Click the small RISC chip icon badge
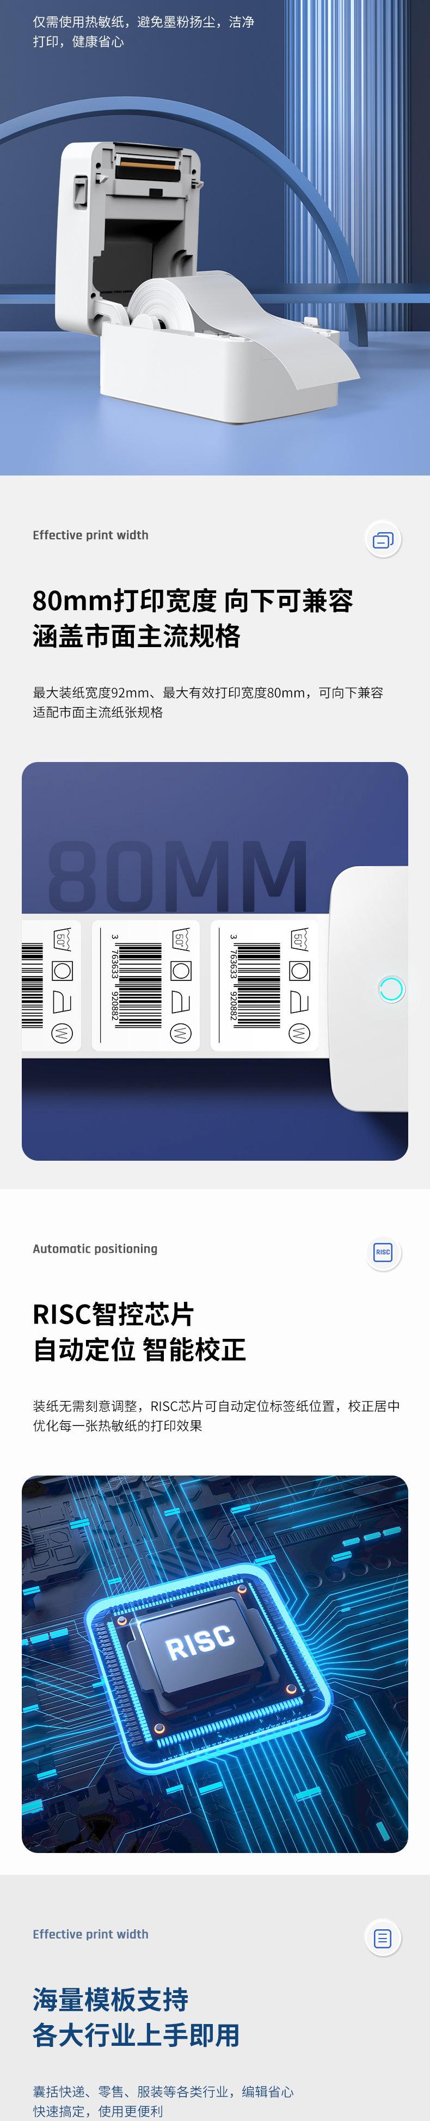Image resolution: width=430 pixels, height=2121 pixels. 382,1252
